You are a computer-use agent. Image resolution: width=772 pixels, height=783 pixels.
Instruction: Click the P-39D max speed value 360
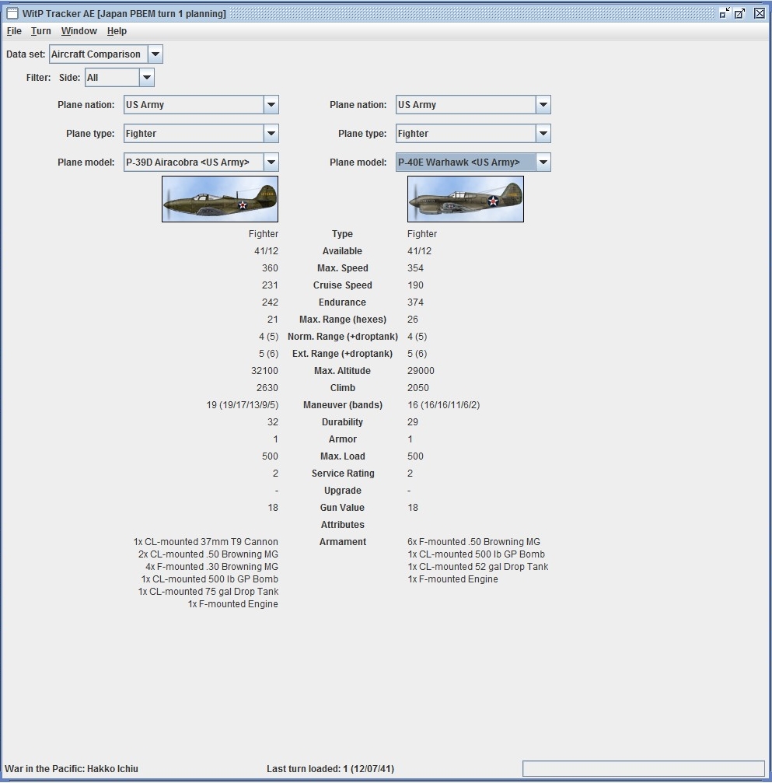coord(270,268)
